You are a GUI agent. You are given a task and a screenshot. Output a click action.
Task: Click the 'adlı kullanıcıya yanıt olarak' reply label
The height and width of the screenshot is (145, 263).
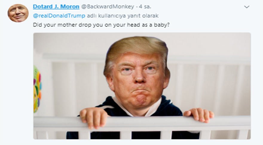click(123, 16)
